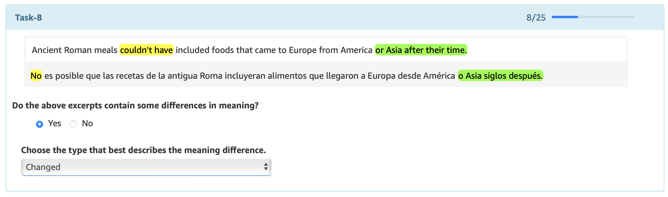Click the yellow "couldn't have" highlight

click(146, 50)
